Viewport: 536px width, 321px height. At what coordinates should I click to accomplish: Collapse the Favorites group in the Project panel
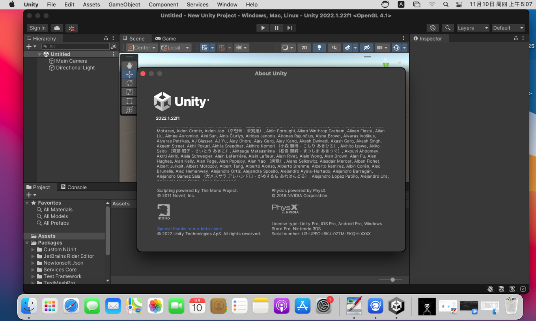click(x=27, y=203)
